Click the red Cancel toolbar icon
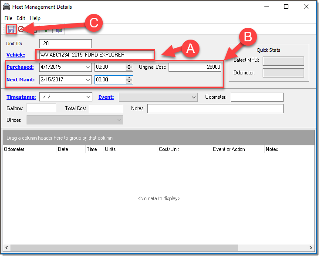This screenshot has height=258, width=321. (20, 30)
